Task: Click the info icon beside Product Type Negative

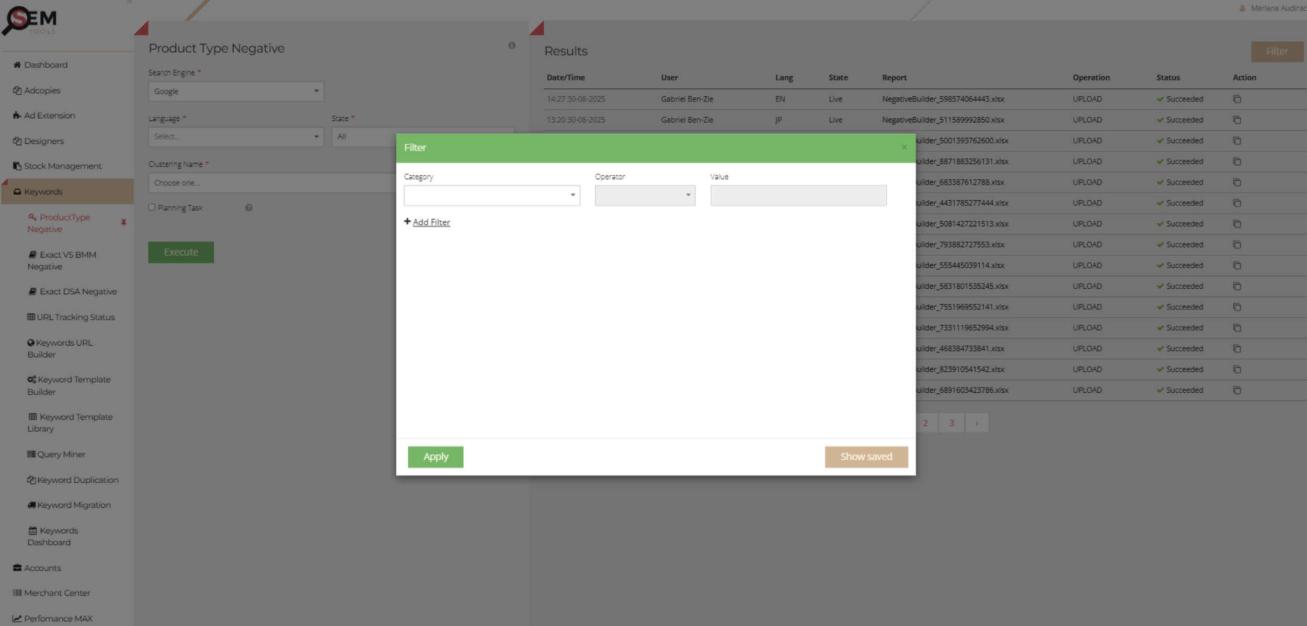Action: [x=511, y=45]
